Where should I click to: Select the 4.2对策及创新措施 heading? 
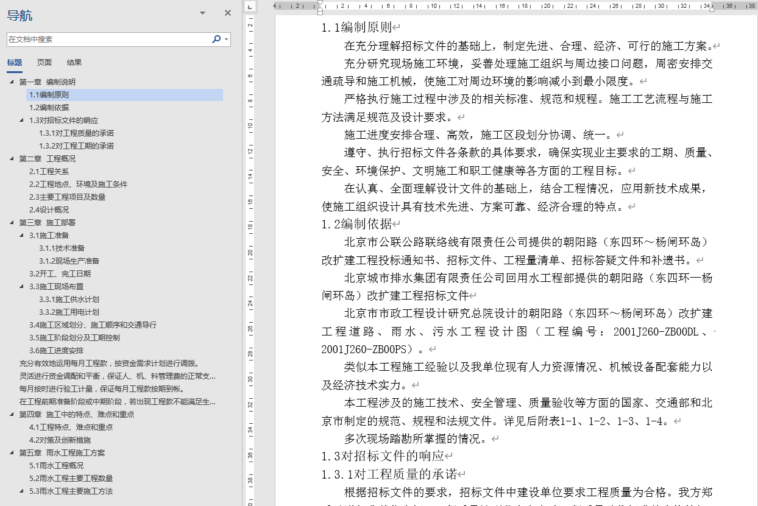pos(61,440)
